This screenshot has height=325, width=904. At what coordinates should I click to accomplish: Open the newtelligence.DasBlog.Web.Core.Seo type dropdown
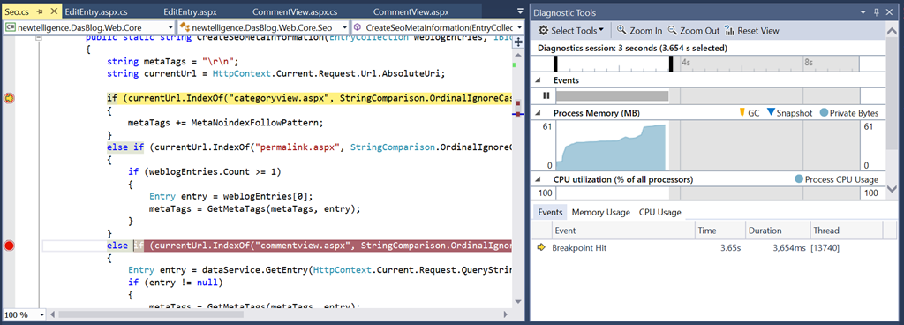[344, 27]
